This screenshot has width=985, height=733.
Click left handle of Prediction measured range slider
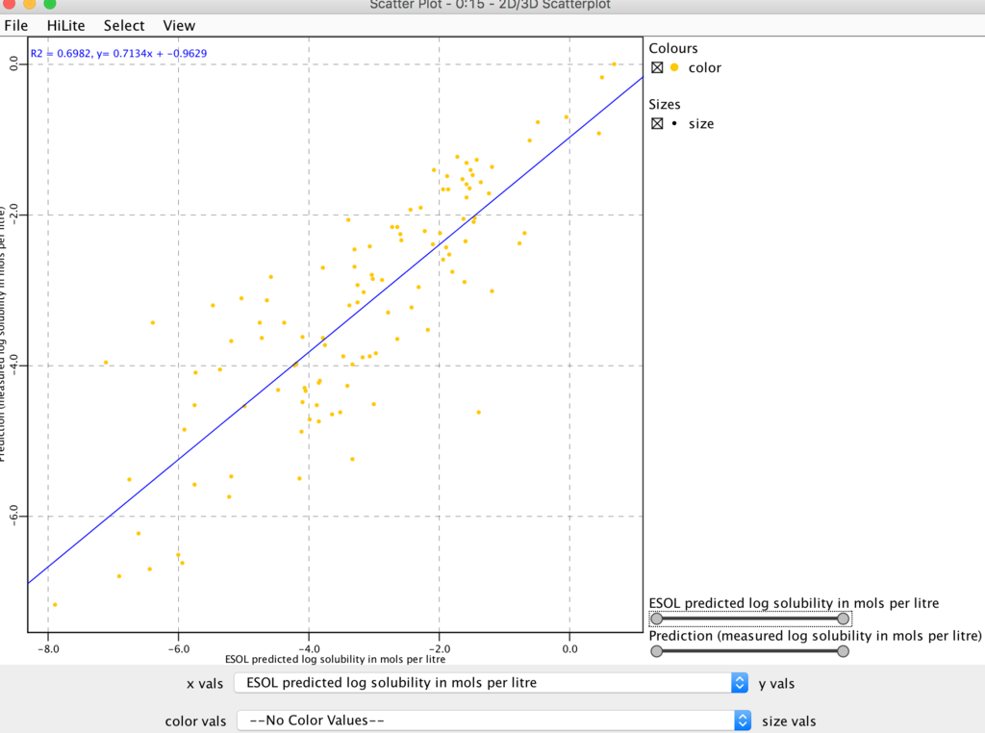[x=656, y=651]
